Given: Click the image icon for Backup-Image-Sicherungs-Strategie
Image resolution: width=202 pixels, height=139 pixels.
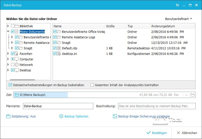Looking at the screenshot, I should 115,116.
